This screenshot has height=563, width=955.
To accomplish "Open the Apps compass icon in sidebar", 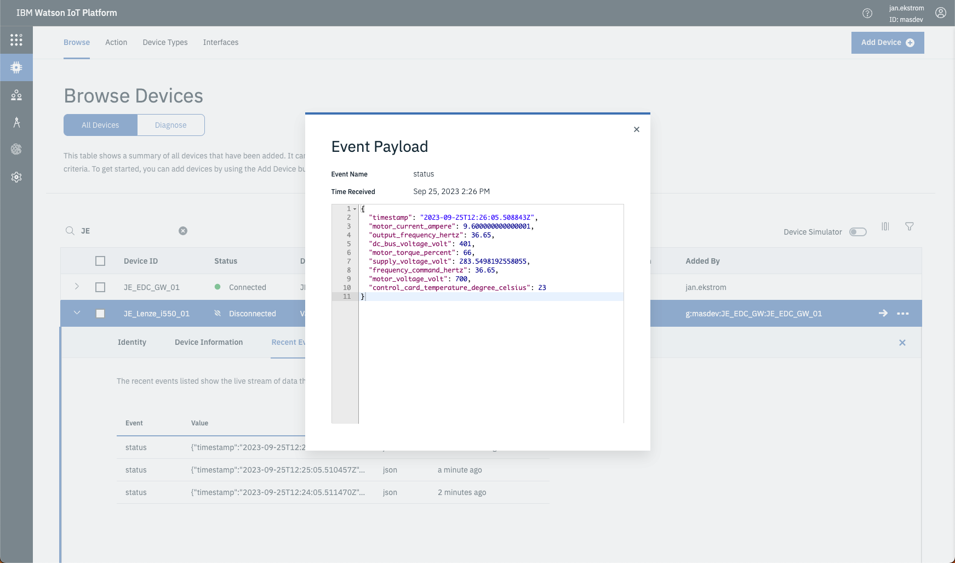I will 16,122.
